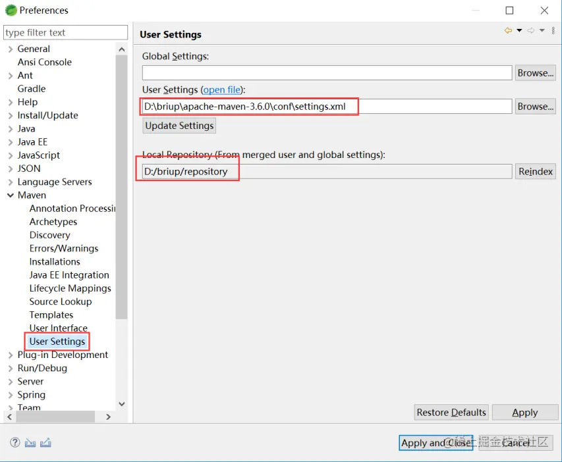Click tree scroll down arrow
The height and width of the screenshot is (462, 562).
[x=122, y=404]
